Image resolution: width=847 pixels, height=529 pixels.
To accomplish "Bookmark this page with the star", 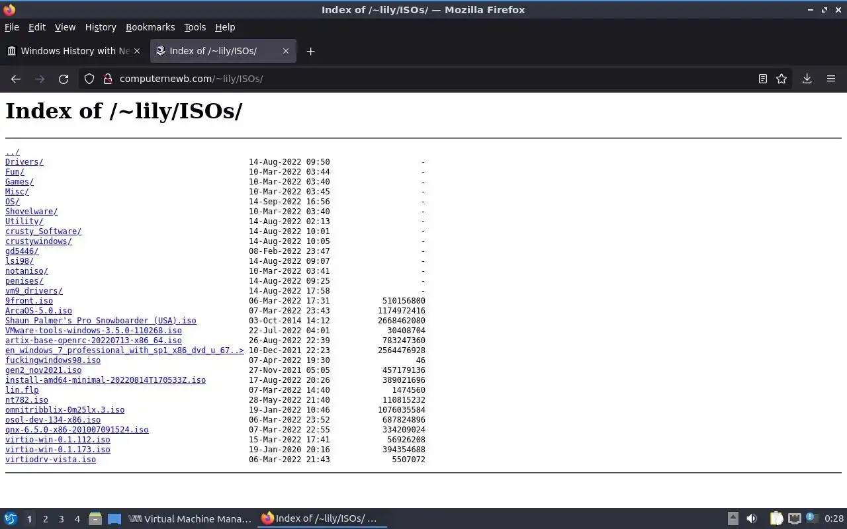I will [781, 79].
